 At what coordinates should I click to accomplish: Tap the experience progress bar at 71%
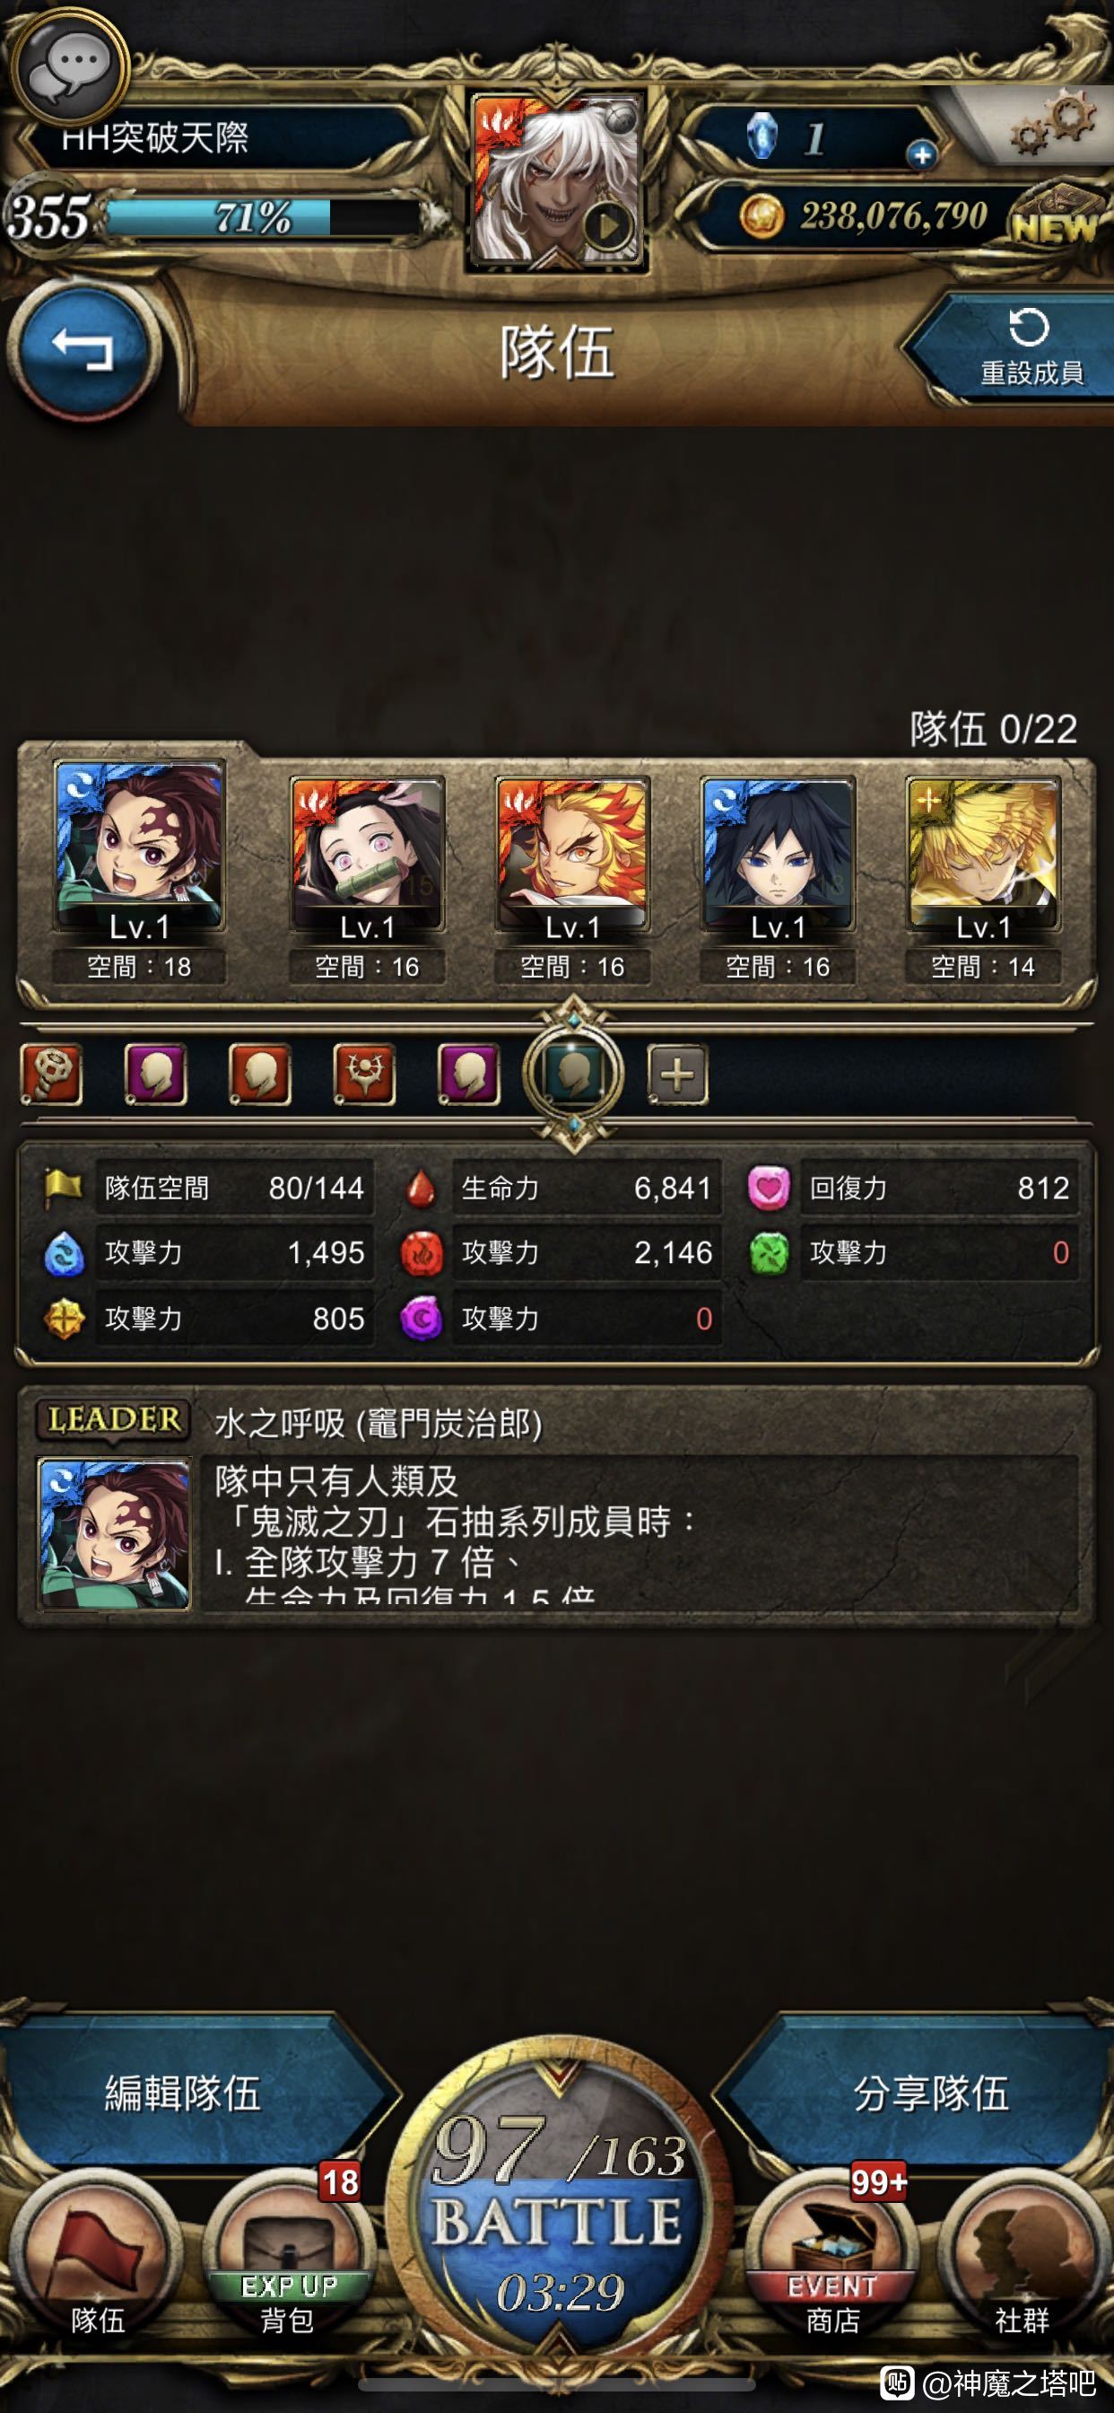click(262, 217)
